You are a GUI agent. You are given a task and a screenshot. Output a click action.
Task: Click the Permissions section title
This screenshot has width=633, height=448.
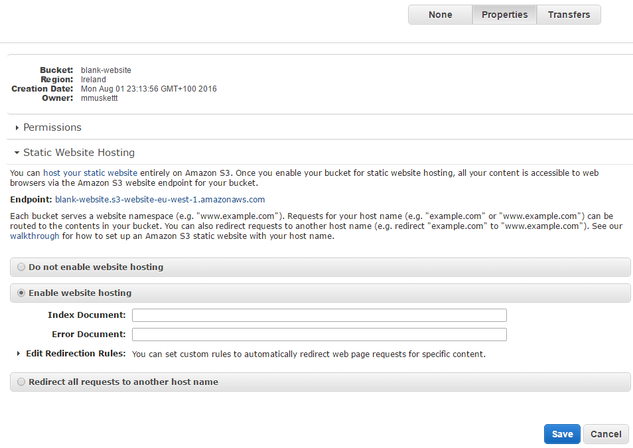point(52,127)
